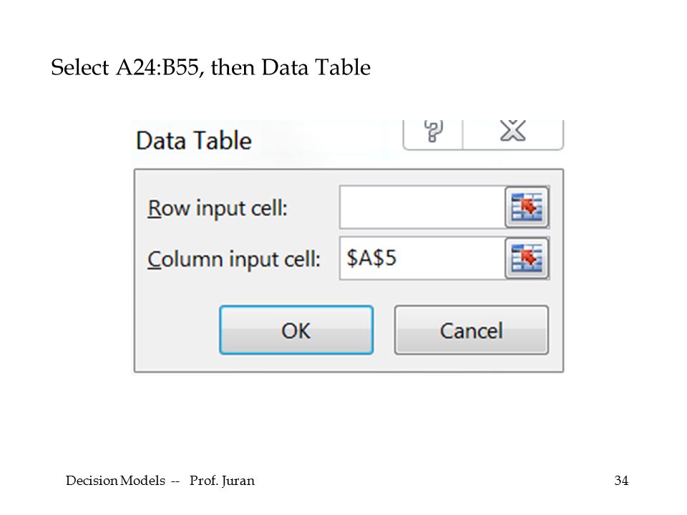Click the 'Prof. Juran' footer text
This screenshot has width=687, height=515.
[222, 481]
